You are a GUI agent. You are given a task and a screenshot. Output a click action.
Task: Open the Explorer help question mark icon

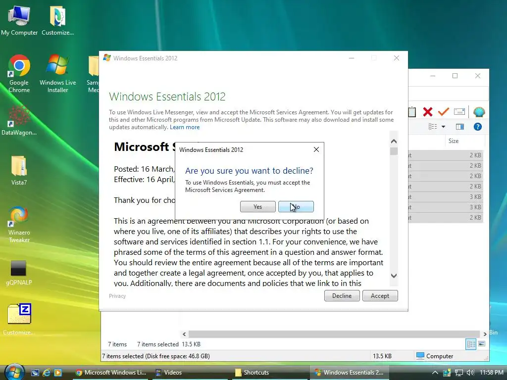tap(478, 127)
